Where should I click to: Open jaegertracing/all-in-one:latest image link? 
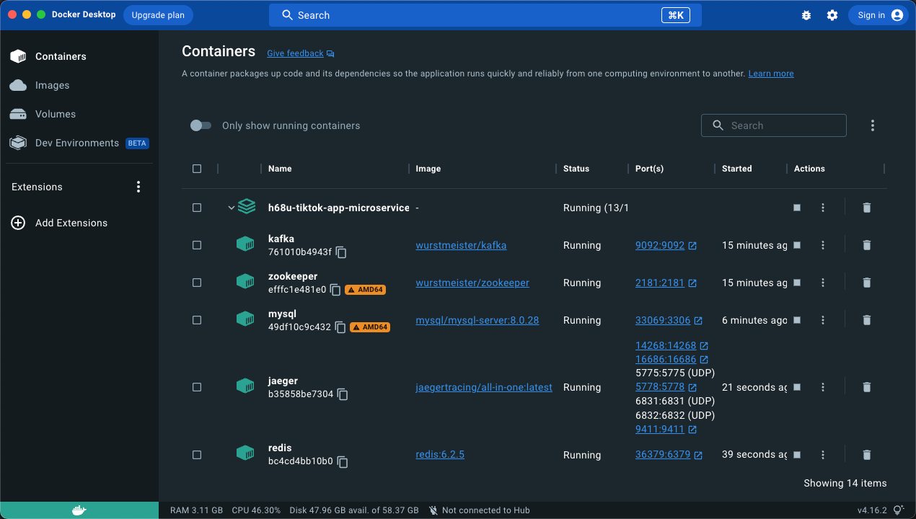coord(484,387)
